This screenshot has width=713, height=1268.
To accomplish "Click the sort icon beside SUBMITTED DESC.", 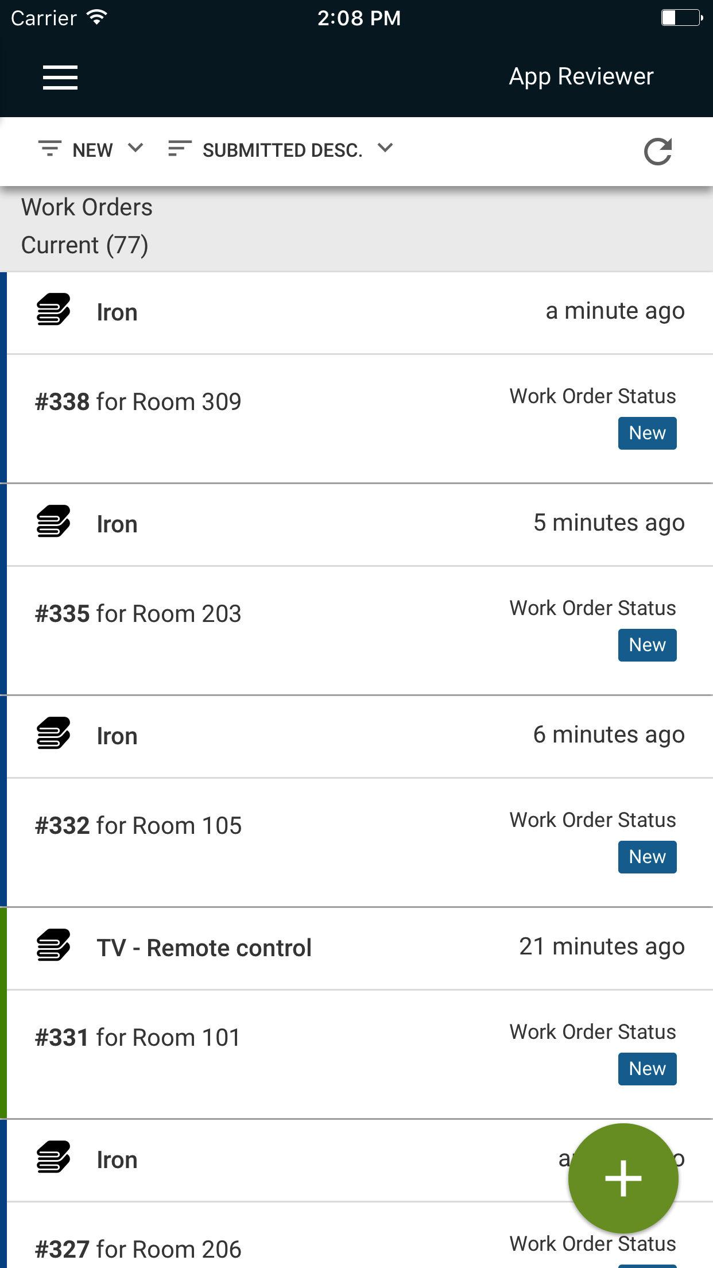I will 179,149.
